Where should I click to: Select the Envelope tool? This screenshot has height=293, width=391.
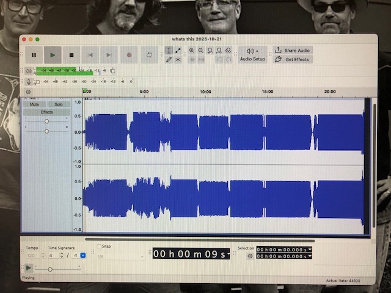[178, 51]
